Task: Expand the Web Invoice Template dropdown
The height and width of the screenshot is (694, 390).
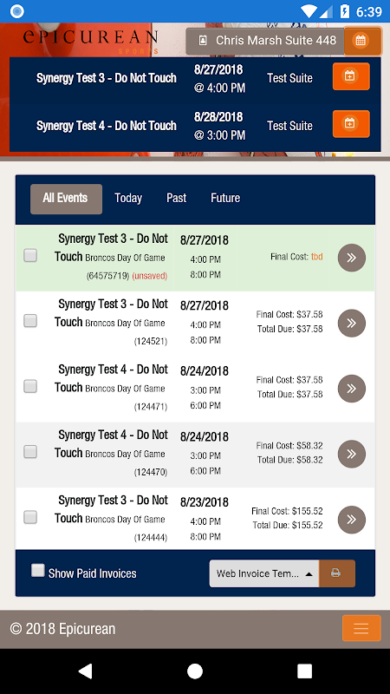Action: point(264,573)
